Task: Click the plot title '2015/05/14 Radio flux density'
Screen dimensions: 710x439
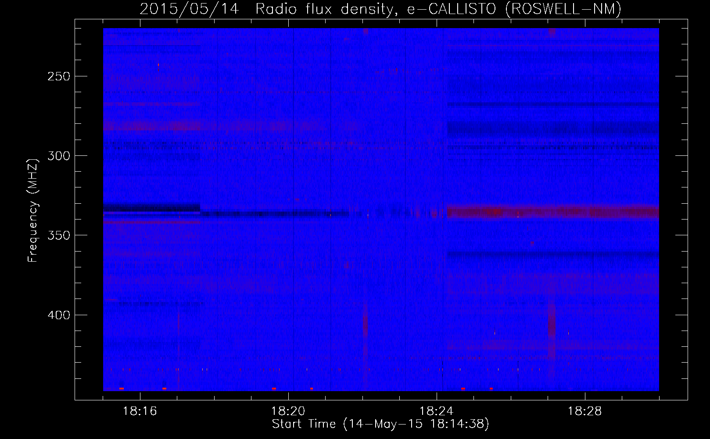Action: pos(380,9)
